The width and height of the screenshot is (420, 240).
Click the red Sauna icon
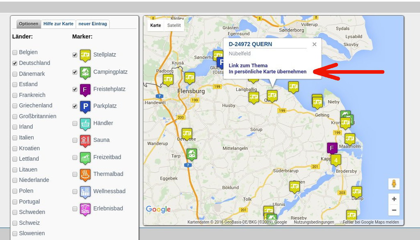click(x=85, y=141)
